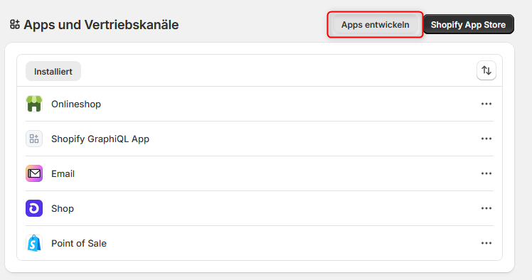This screenshot has width=532, height=280.
Task: Click the Email envelope app icon
Action: (x=34, y=173)
